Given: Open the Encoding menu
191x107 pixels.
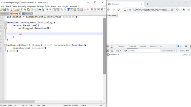Looking at the screenshot, I should (22, 6).
